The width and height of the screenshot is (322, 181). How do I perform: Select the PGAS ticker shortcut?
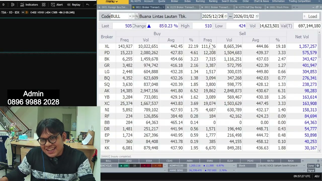click(x=250, y=161)
